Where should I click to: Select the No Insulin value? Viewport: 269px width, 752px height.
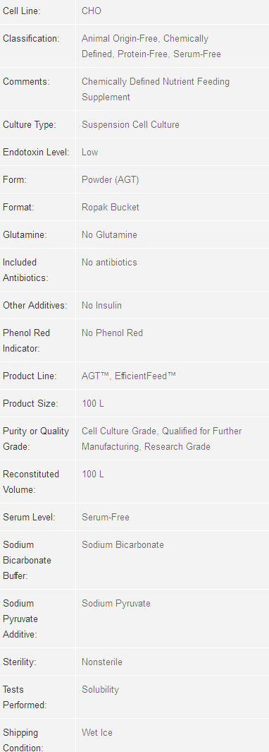[x=101, y=306]
